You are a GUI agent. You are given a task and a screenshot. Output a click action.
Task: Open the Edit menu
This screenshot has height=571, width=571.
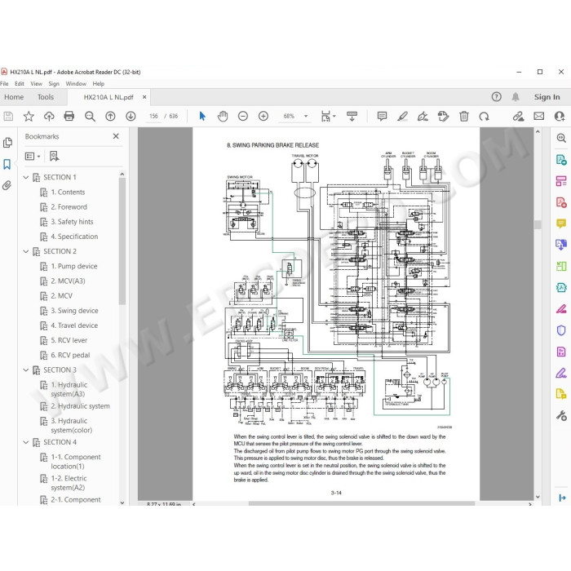(20, 83)
